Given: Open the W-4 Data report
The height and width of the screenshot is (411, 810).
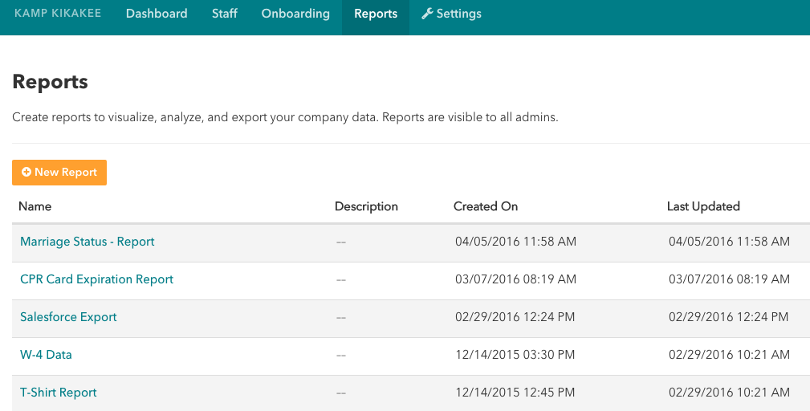Looking at the screenshot, I should pyautogui.click(x=46, y=355).
